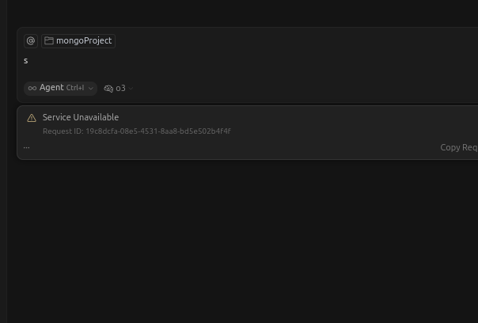
Task: Open the Agent mode dropdown
Action: pyautogui.click(x=60, y=88)
